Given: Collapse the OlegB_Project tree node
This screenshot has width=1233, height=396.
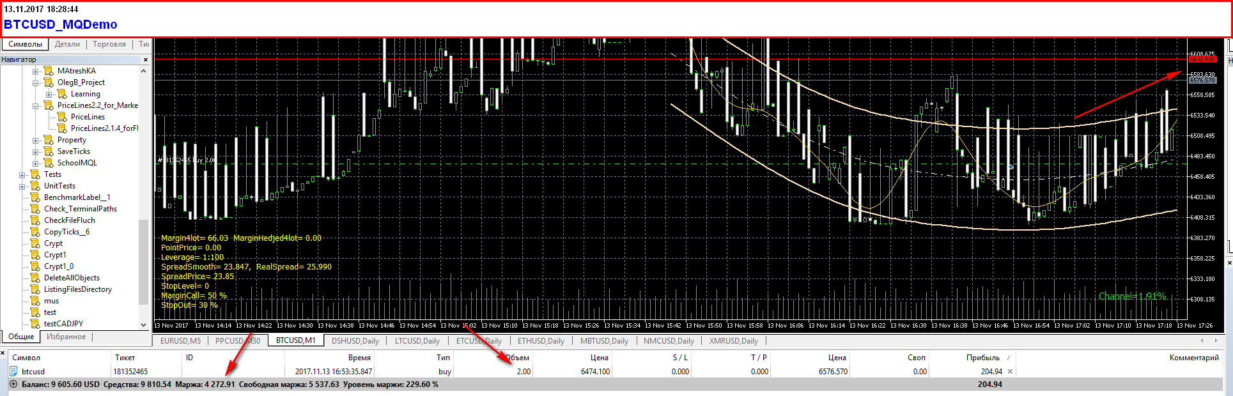Looking at the screenshot, I should point(36,82).
